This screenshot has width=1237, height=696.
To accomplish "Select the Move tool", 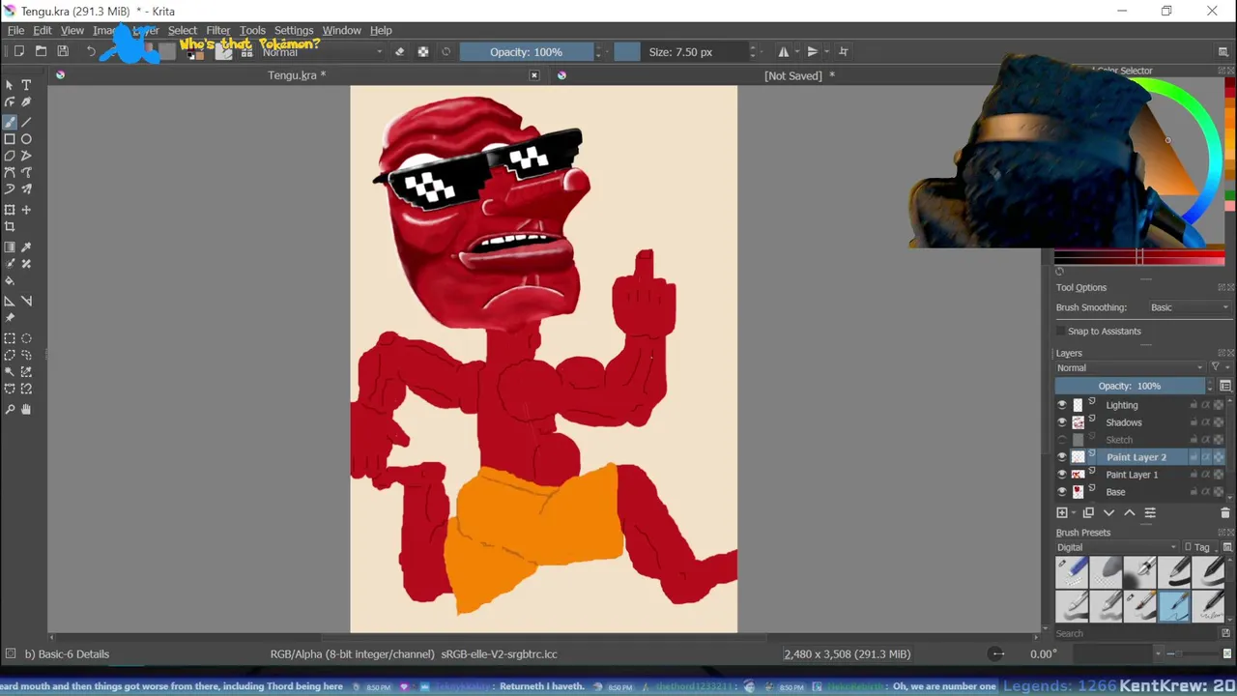I will pyautogui.click(x=26, y=210).
